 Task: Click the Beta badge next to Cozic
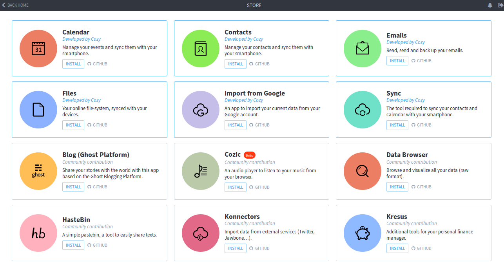click(x=250, y=155)
